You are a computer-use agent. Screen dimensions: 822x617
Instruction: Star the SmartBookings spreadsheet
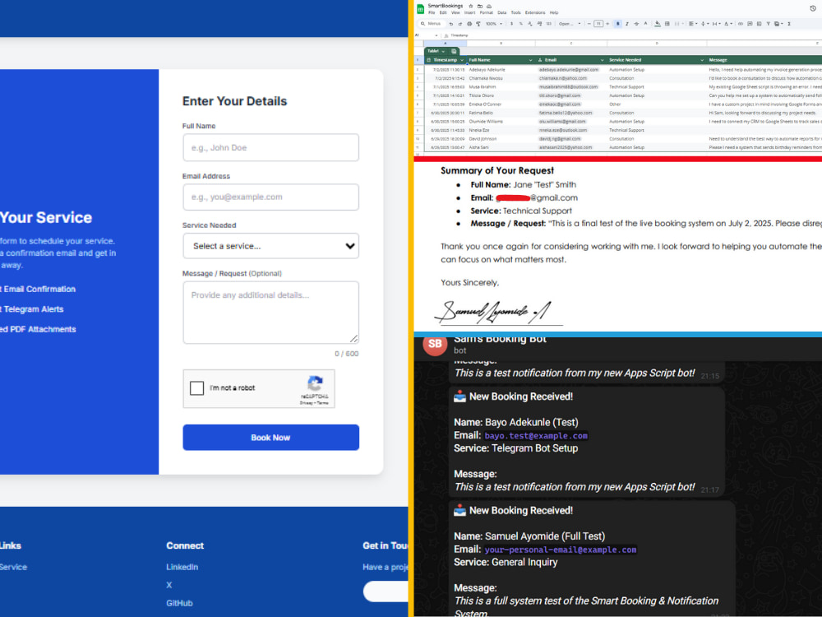(471, 6)
